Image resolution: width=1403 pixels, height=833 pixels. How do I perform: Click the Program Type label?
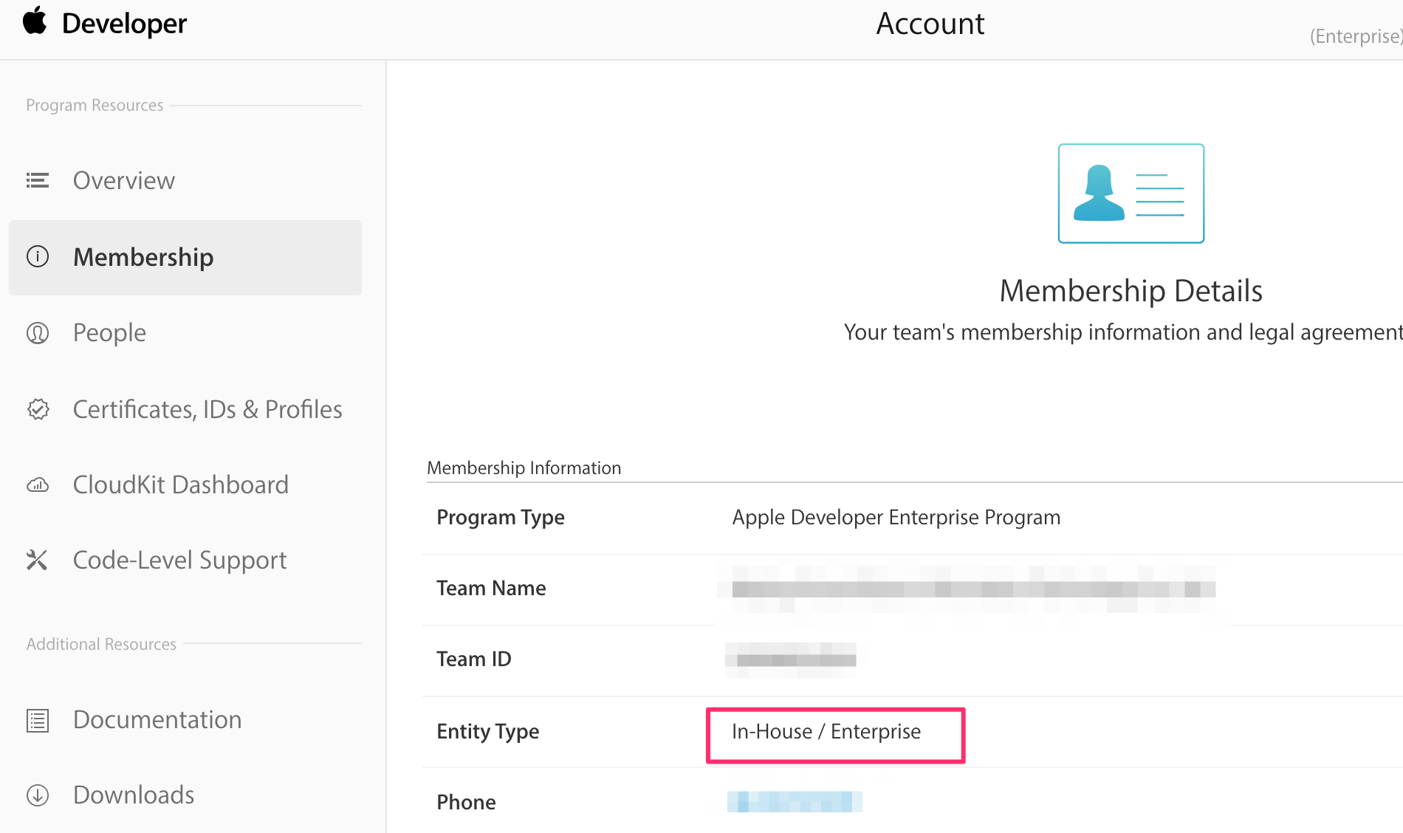[x=501, y=518]
